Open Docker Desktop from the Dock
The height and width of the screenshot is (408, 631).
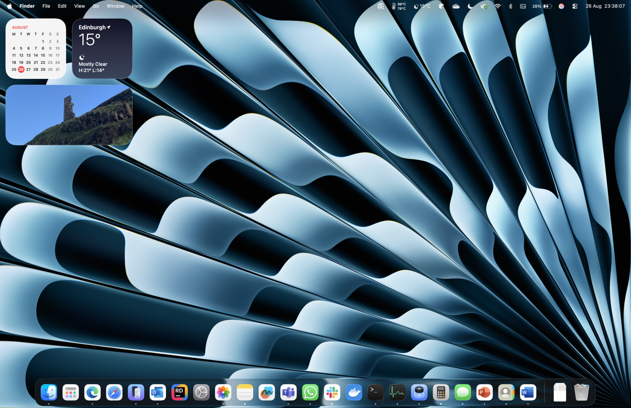[x=354, y=392]
